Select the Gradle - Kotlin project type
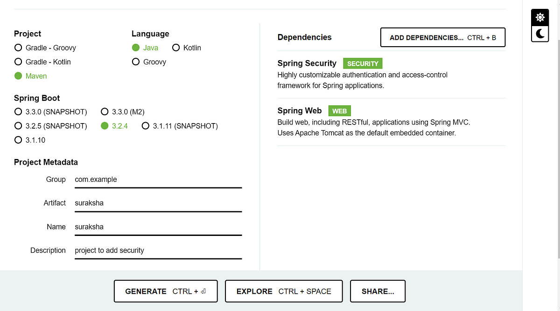This screenshot has height=311, width=560. tap(18, 62)
